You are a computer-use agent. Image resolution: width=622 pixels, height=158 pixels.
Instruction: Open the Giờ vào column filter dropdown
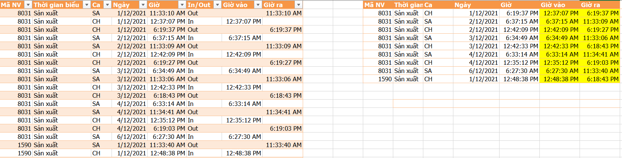pyautogui.click(x=258, y=5)
